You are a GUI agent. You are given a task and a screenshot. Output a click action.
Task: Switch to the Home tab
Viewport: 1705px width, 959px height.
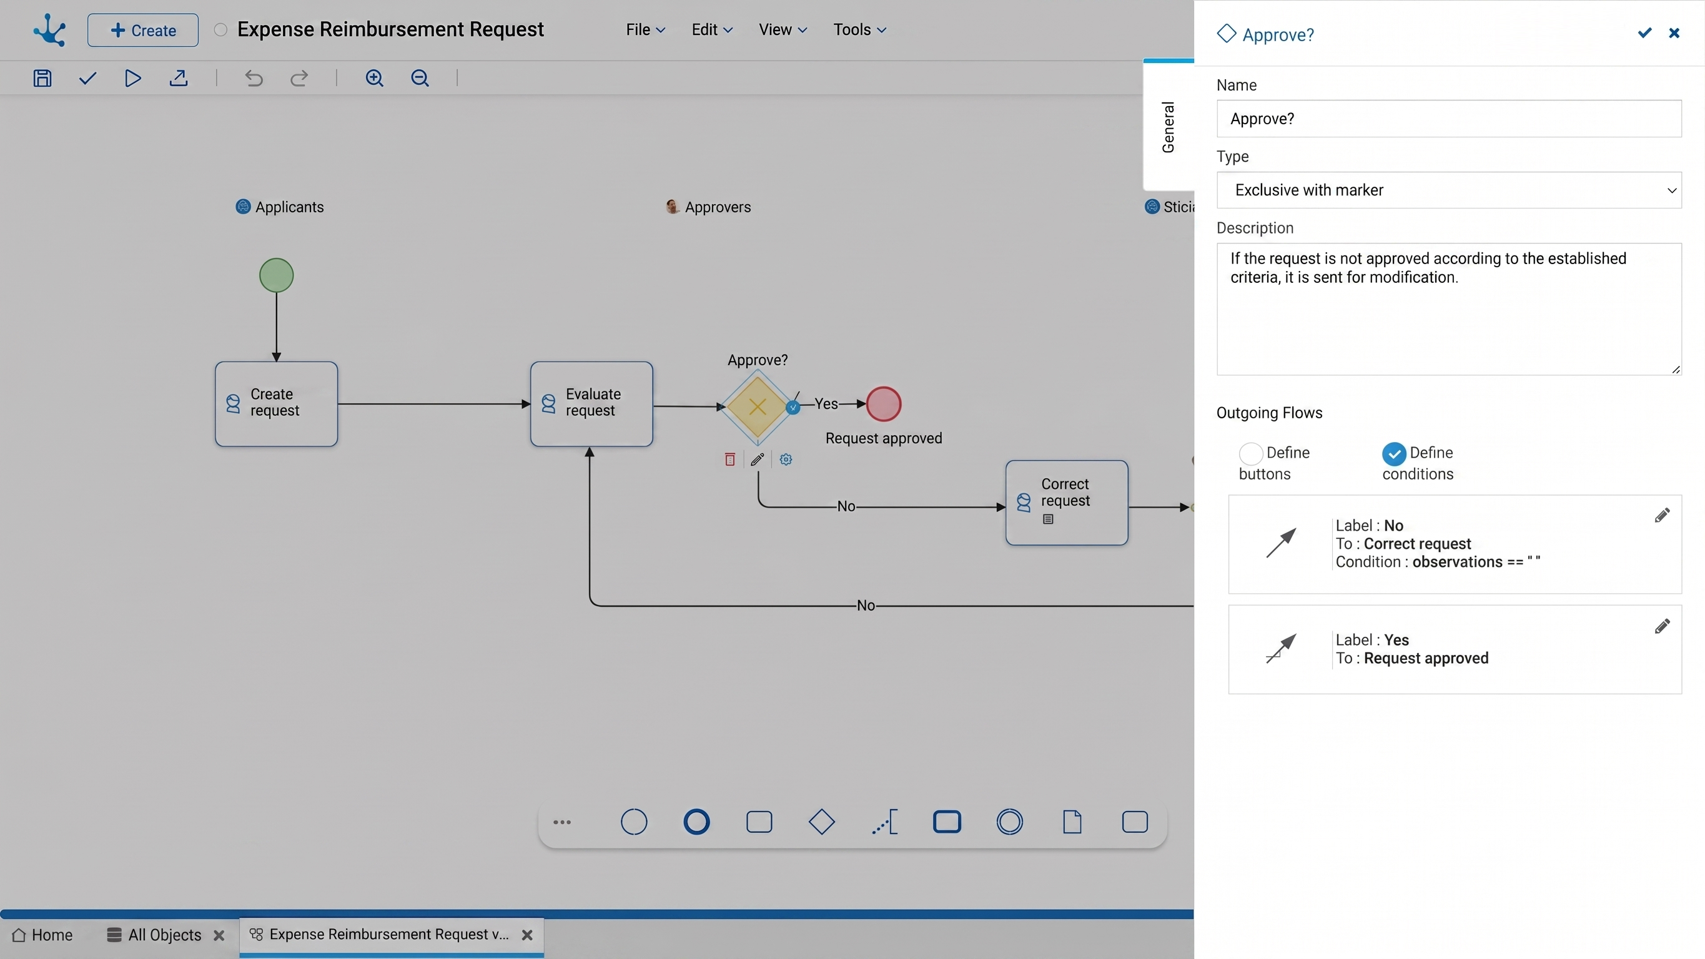43,935
